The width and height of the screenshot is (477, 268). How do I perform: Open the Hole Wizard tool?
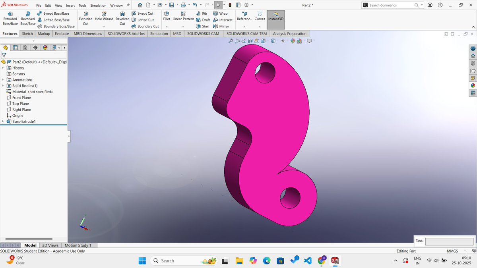point(104,17)
